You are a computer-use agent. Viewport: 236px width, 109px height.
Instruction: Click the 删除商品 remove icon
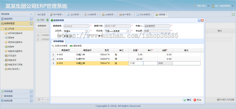click(x=71, y=46)
